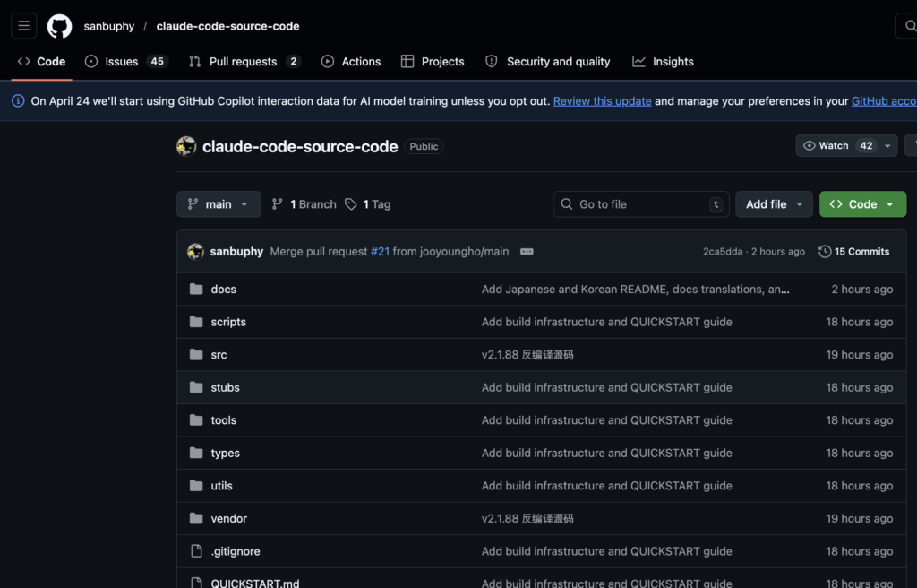The width and height of the screenshot is (917, 588).
Task: Click the folder icon for docs
Action: click(196, 289)
